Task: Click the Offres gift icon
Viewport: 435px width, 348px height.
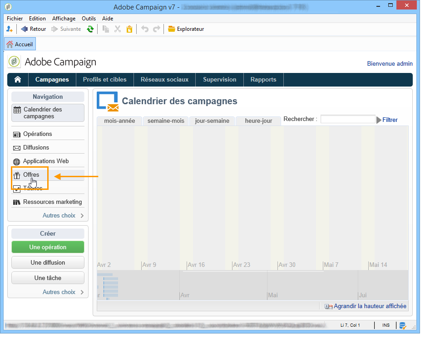Action: coord(17,175)
